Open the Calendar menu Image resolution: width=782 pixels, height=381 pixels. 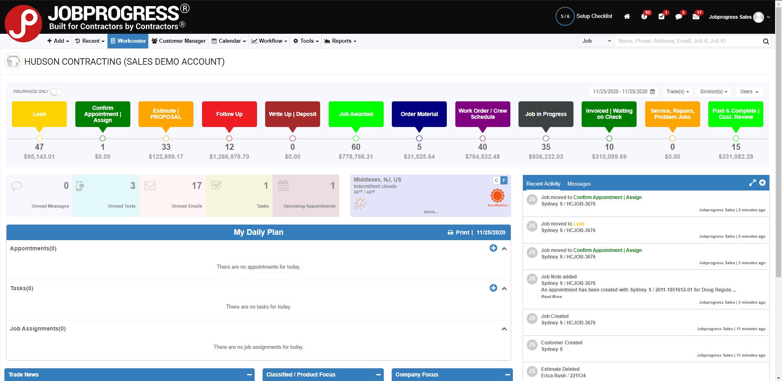(228, 41)
